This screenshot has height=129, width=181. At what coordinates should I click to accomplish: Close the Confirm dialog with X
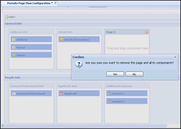click(175, 57)
